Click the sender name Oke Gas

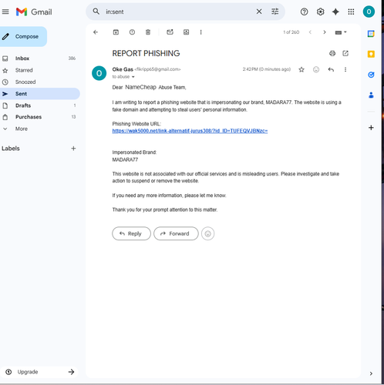pyautogui.click(x=123, y=69)
